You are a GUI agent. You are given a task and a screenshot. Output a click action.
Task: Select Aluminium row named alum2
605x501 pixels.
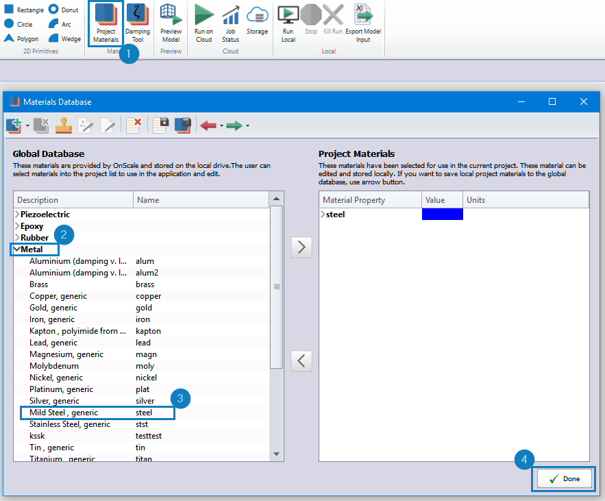pyautogui.click(x=141, y=273)
